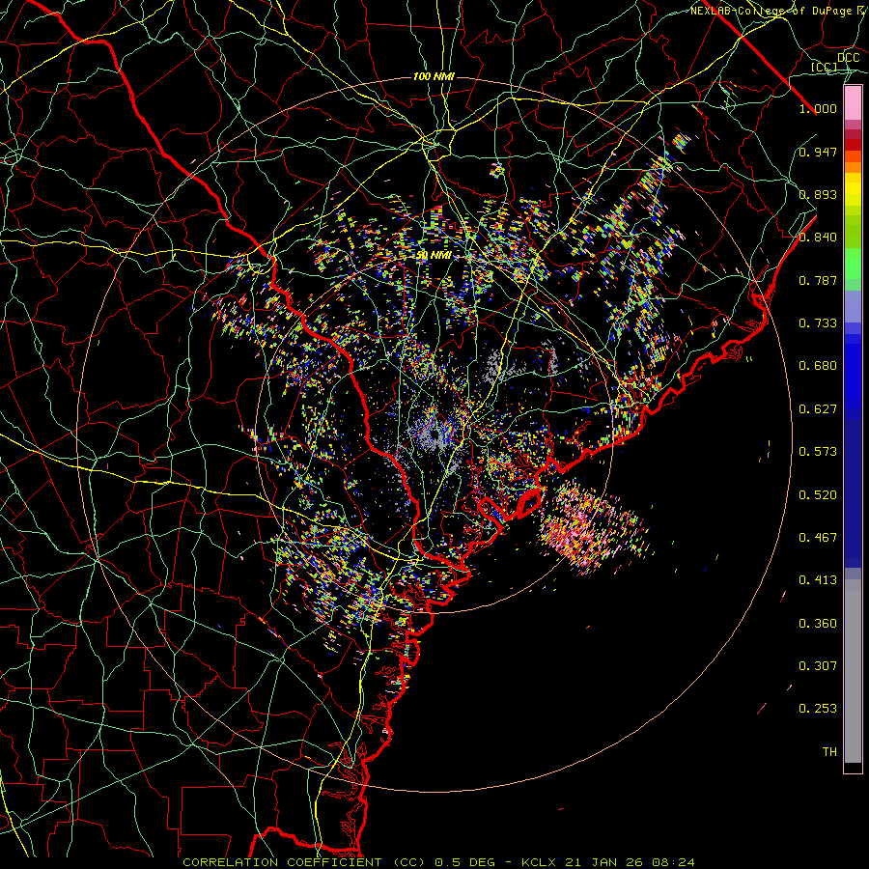
Task: Select the gray swatch on color bar
Action: 853,671
